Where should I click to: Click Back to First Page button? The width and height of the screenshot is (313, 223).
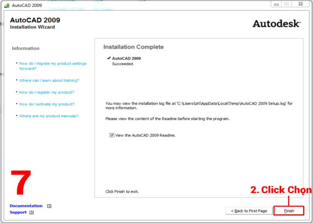249,211
